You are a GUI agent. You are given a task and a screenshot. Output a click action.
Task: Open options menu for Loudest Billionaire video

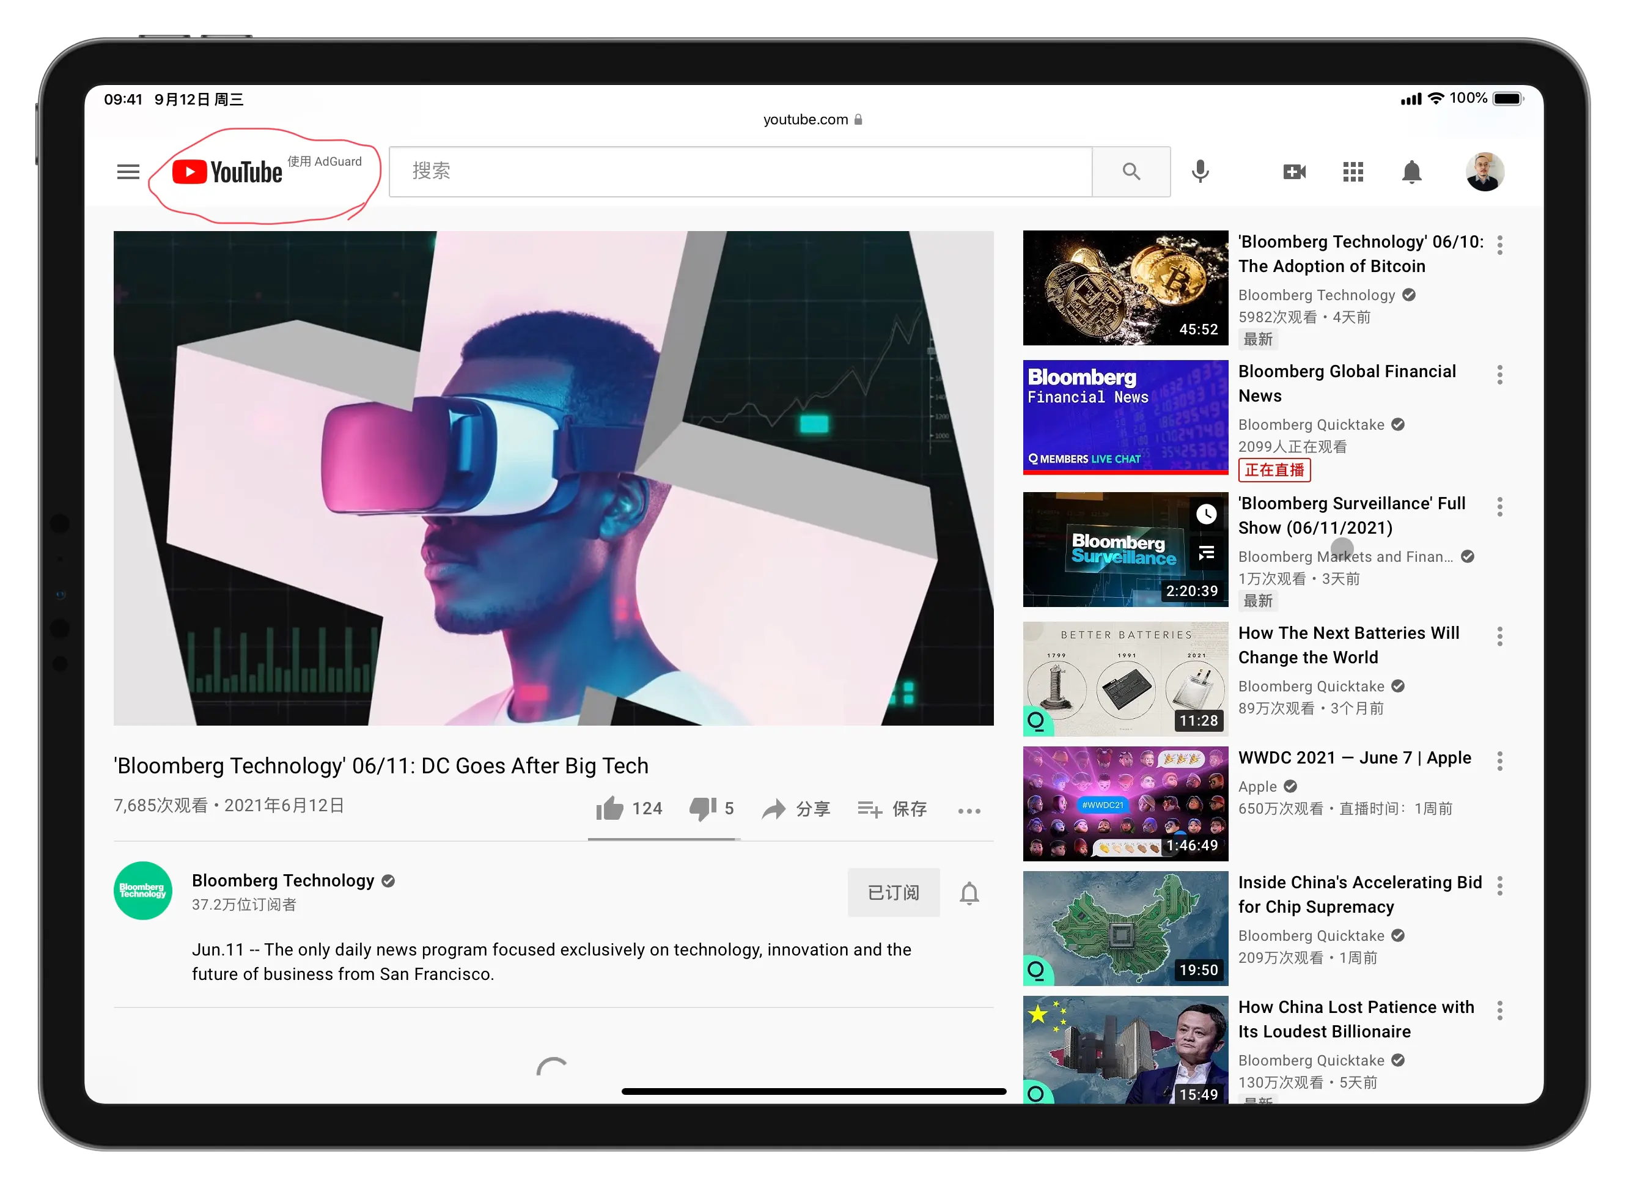point(1499,1010)
